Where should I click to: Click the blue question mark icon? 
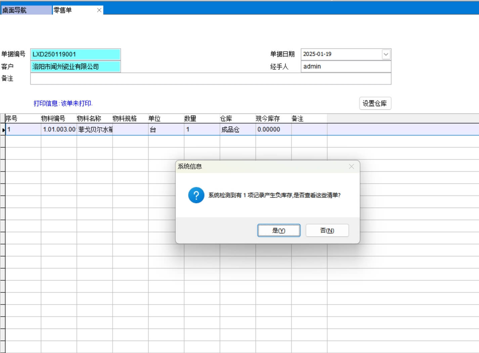click(196, 195)
